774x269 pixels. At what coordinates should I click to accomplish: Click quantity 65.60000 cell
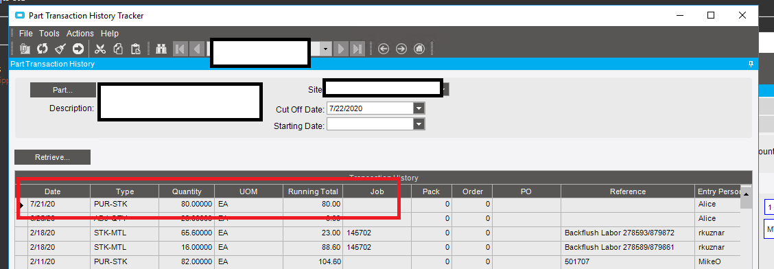tap(187, 233)
